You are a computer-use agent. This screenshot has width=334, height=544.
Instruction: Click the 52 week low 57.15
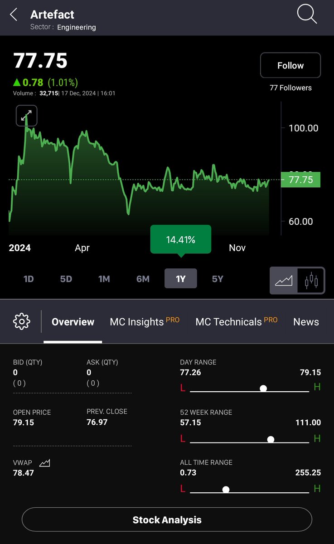pyautogui.click(x=190, y=423)
